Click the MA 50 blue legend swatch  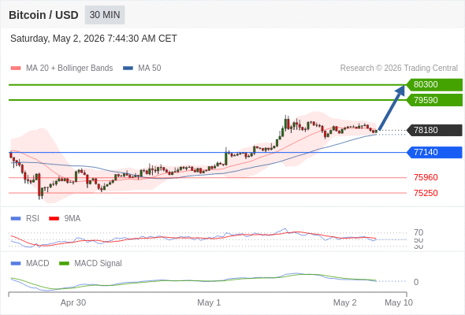[x=128, y=69]
